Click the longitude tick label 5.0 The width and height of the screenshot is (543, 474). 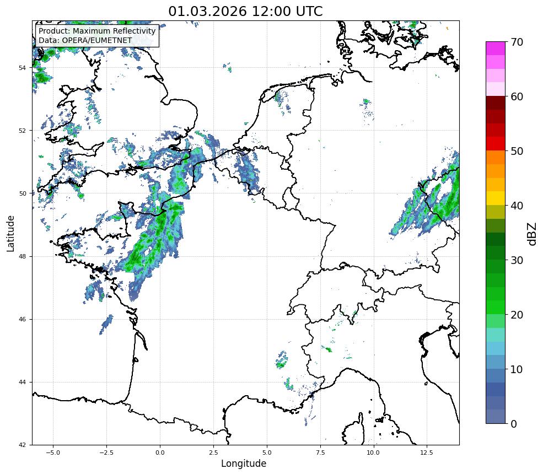pyautogui.click(x=267, y=453)
